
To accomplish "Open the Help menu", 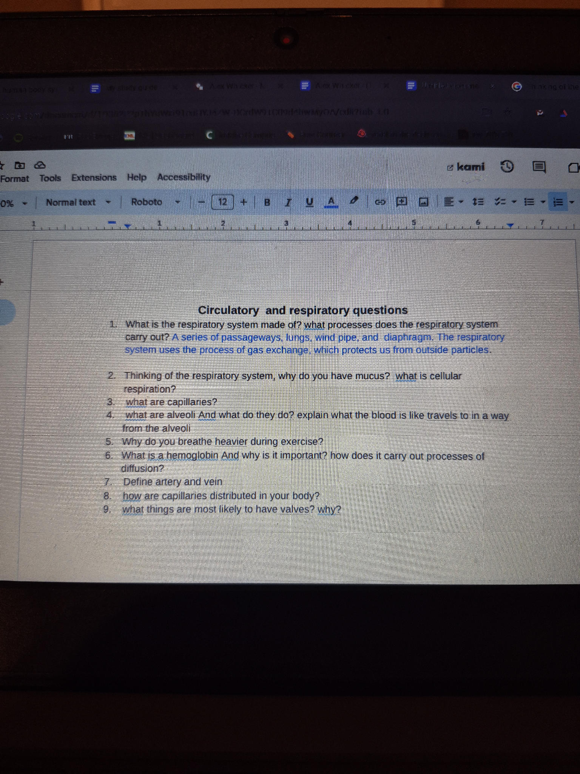I will pos(137,177).
